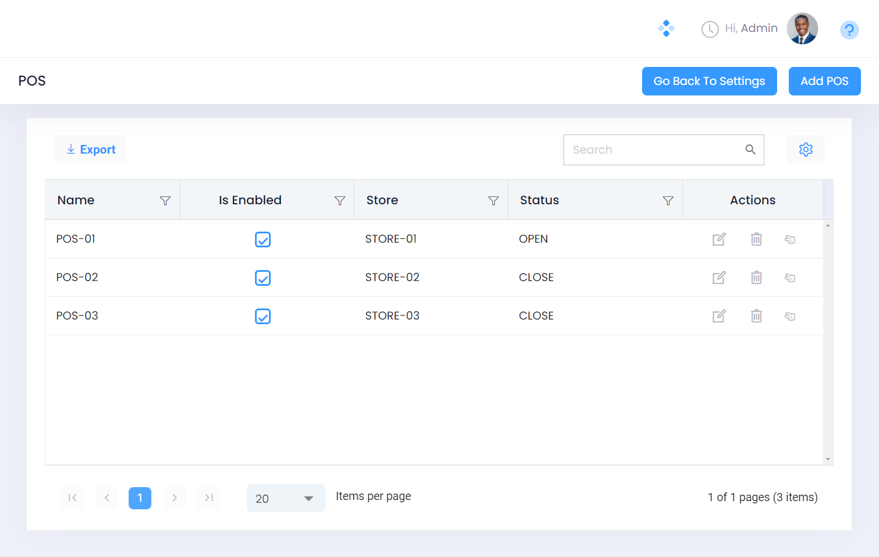Click the blue diamond apps icon
Screen dimensions: 879x557
pos(666,29)
